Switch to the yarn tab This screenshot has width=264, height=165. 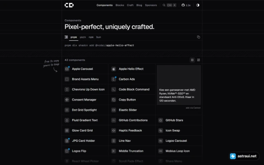82,37
